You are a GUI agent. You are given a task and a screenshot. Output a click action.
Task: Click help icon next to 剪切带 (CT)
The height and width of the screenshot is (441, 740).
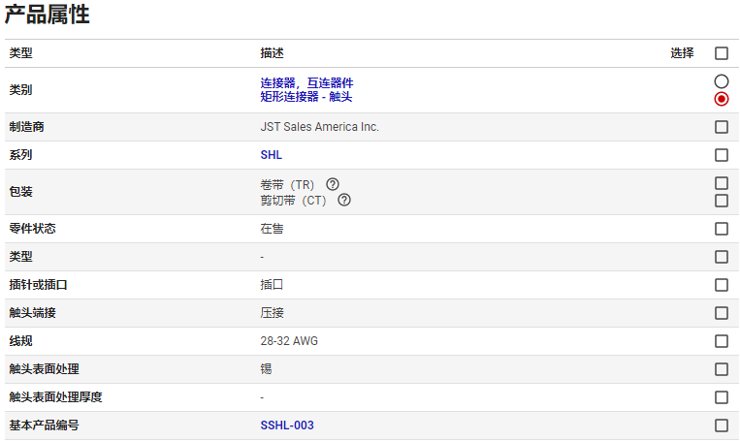[x=343, y=201]
